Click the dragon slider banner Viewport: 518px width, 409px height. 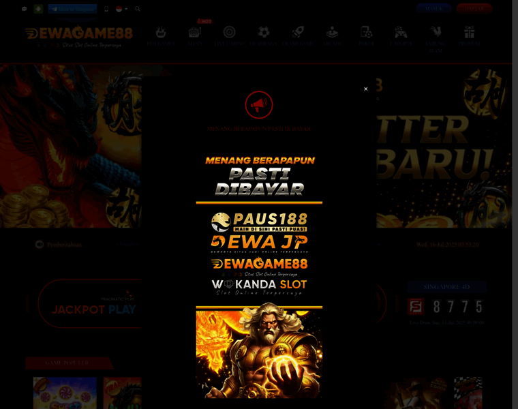[71, 146]
